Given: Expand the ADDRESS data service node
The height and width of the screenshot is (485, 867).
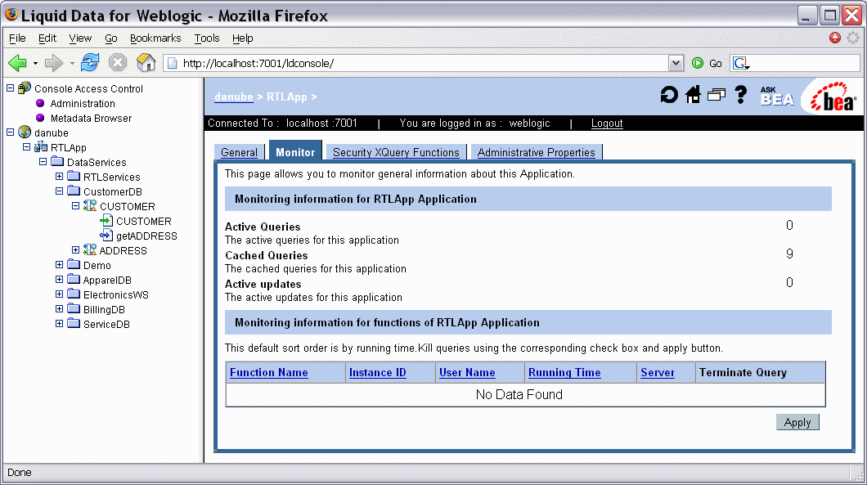Looking at the screenshot, I should tap(75, 250).
